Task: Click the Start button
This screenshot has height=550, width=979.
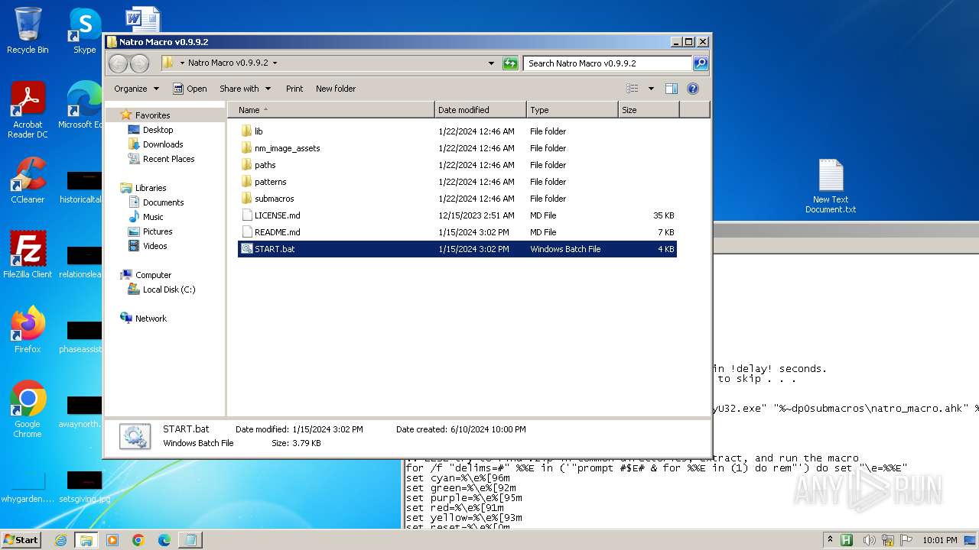Action: 21,540
